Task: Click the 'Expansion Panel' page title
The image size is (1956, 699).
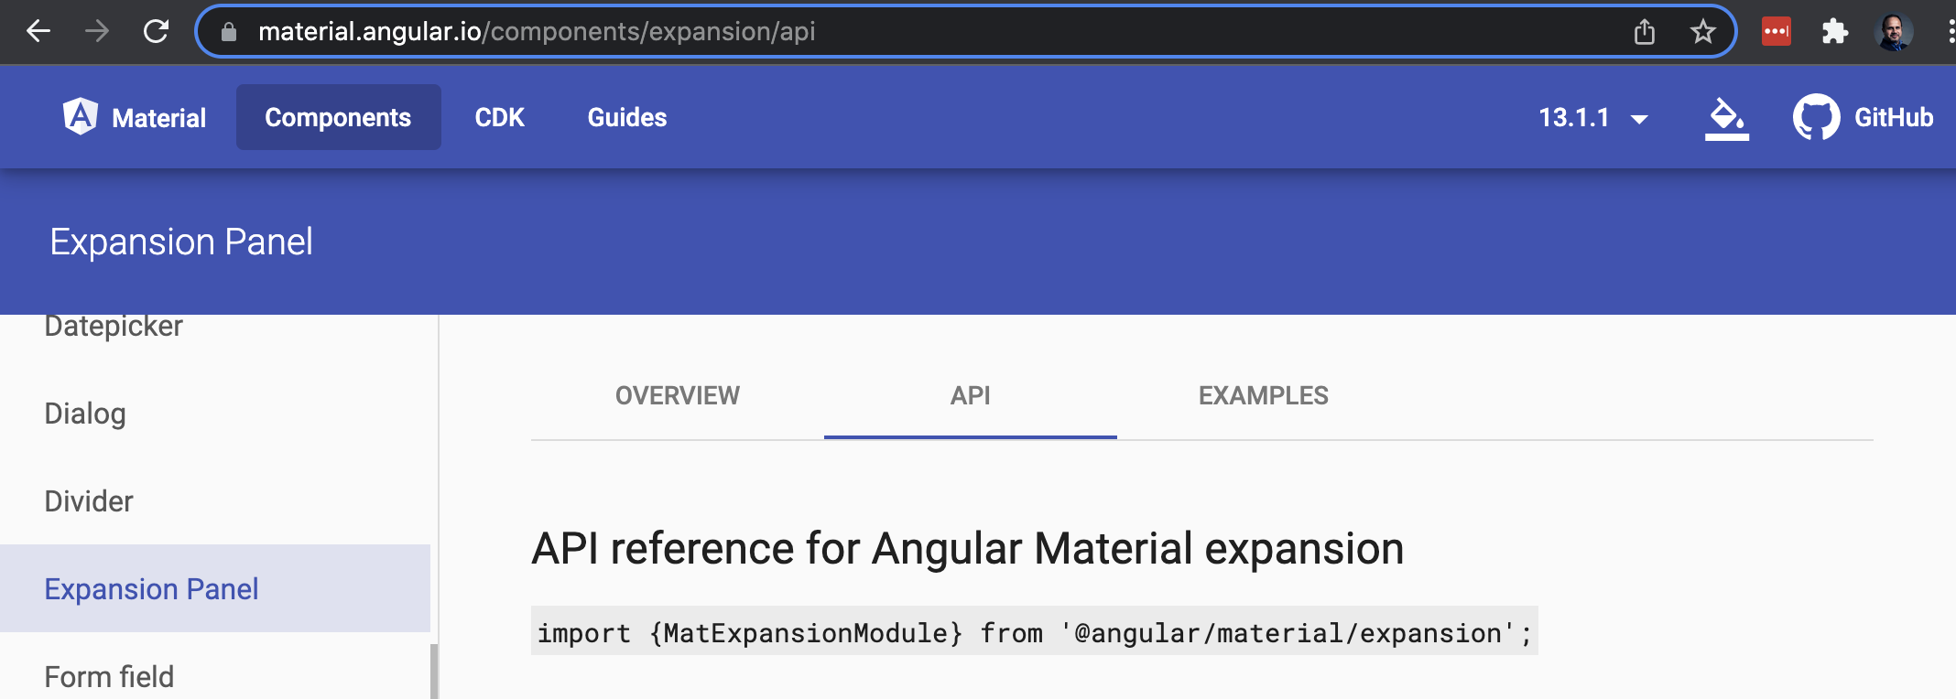Action: 181,242
